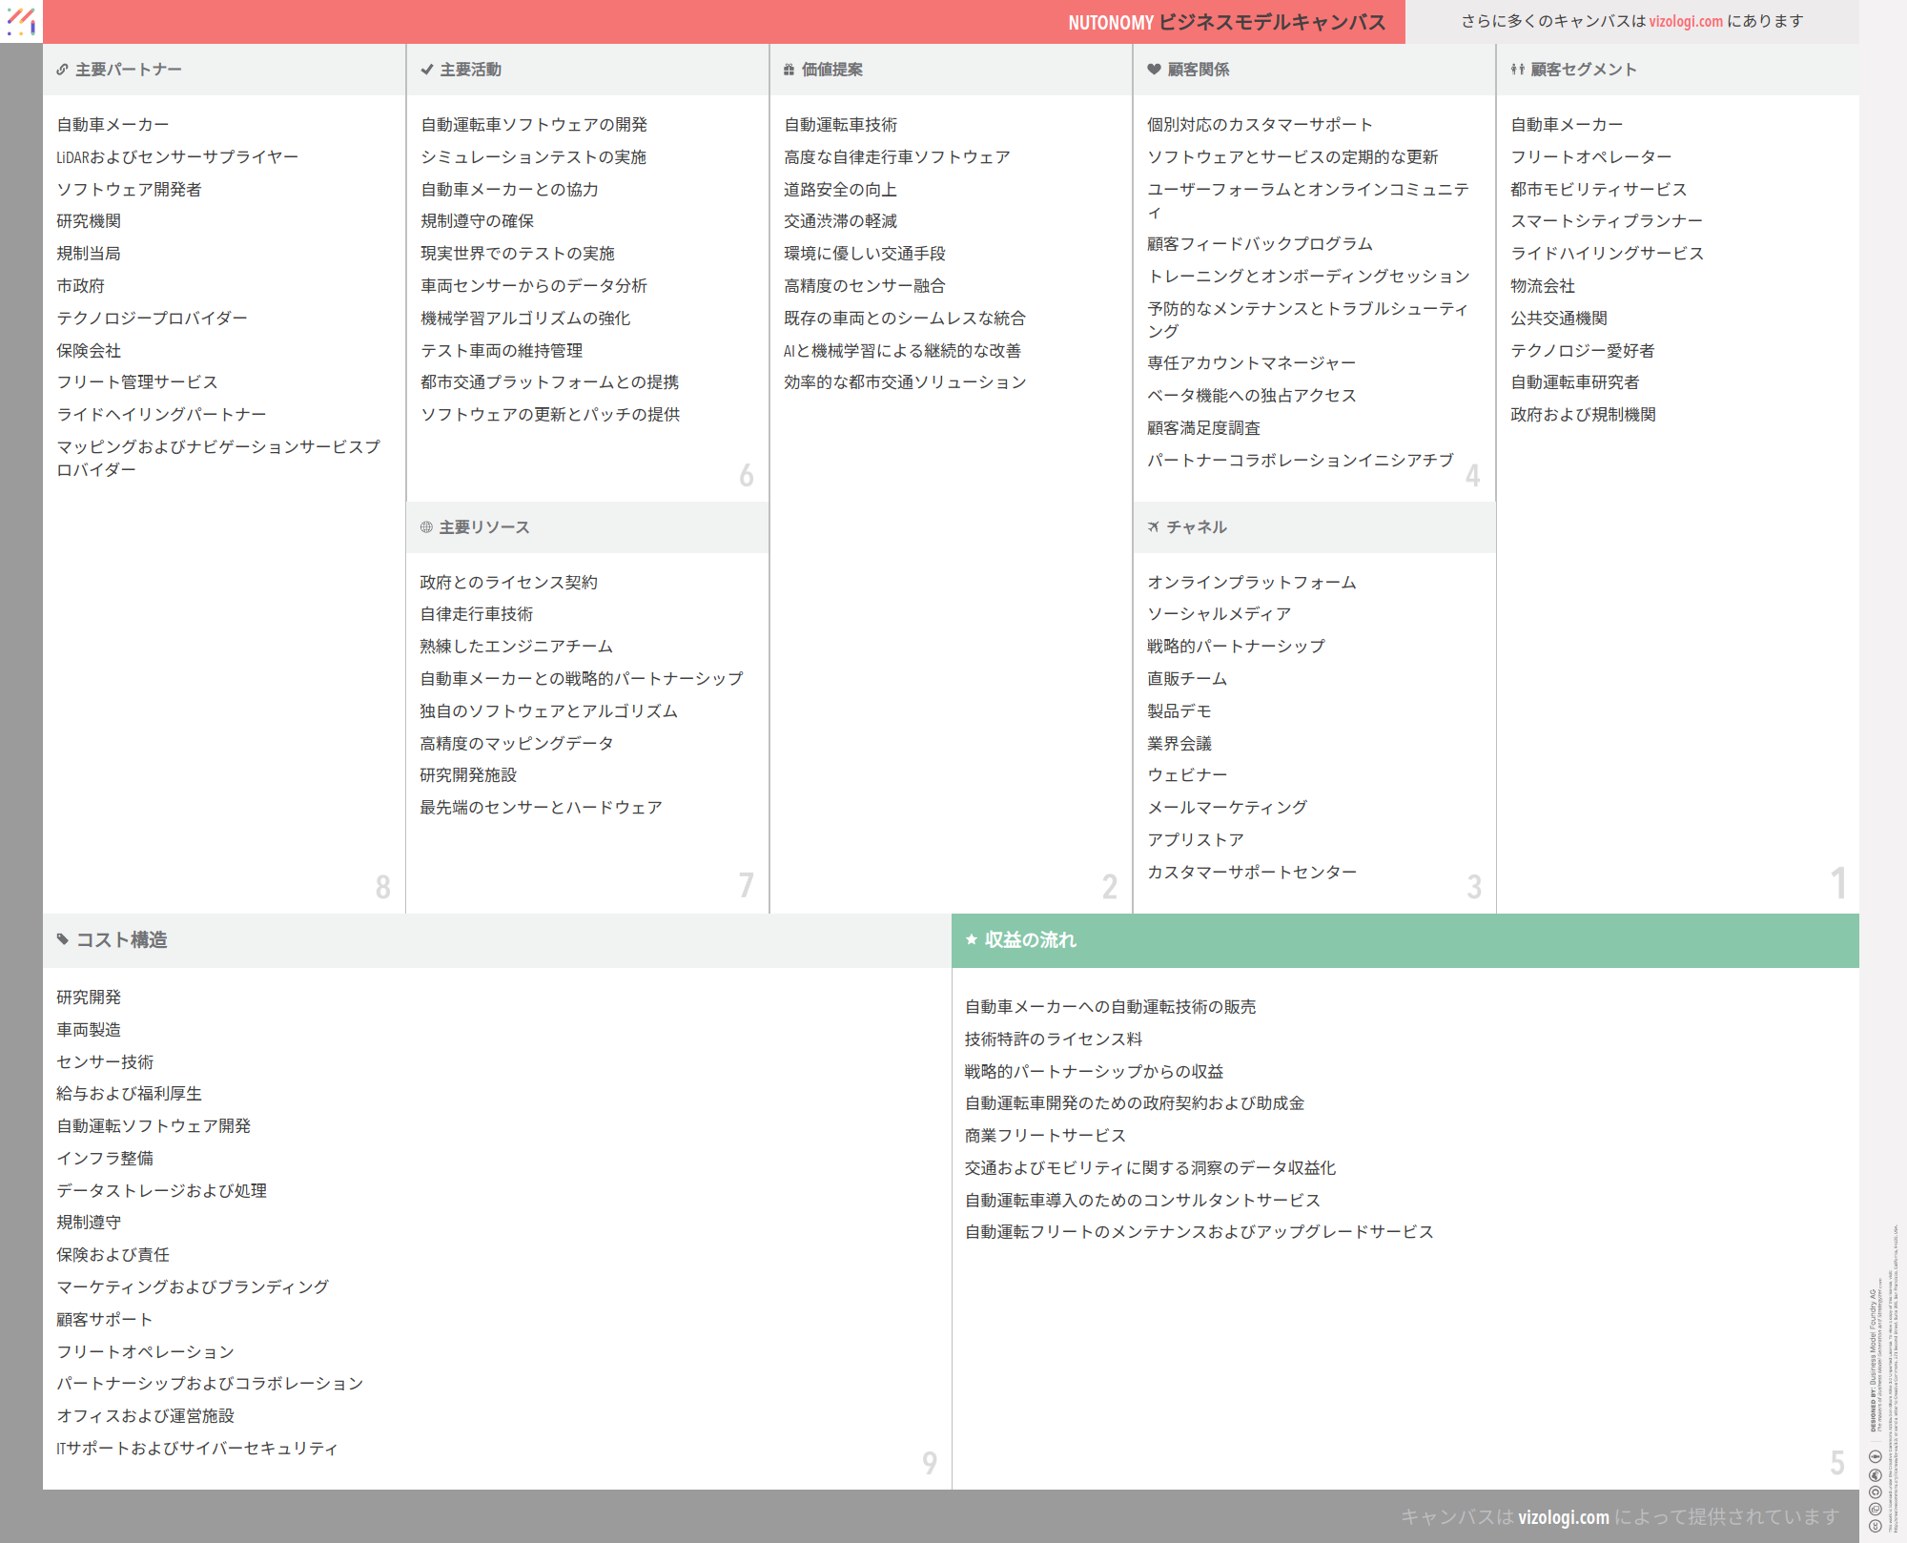Viewport: 1907px width, 1543px height.
Task: Click the NUTONOMY ビジネスモデルキャンバス title
Action: coord(1226,22)
